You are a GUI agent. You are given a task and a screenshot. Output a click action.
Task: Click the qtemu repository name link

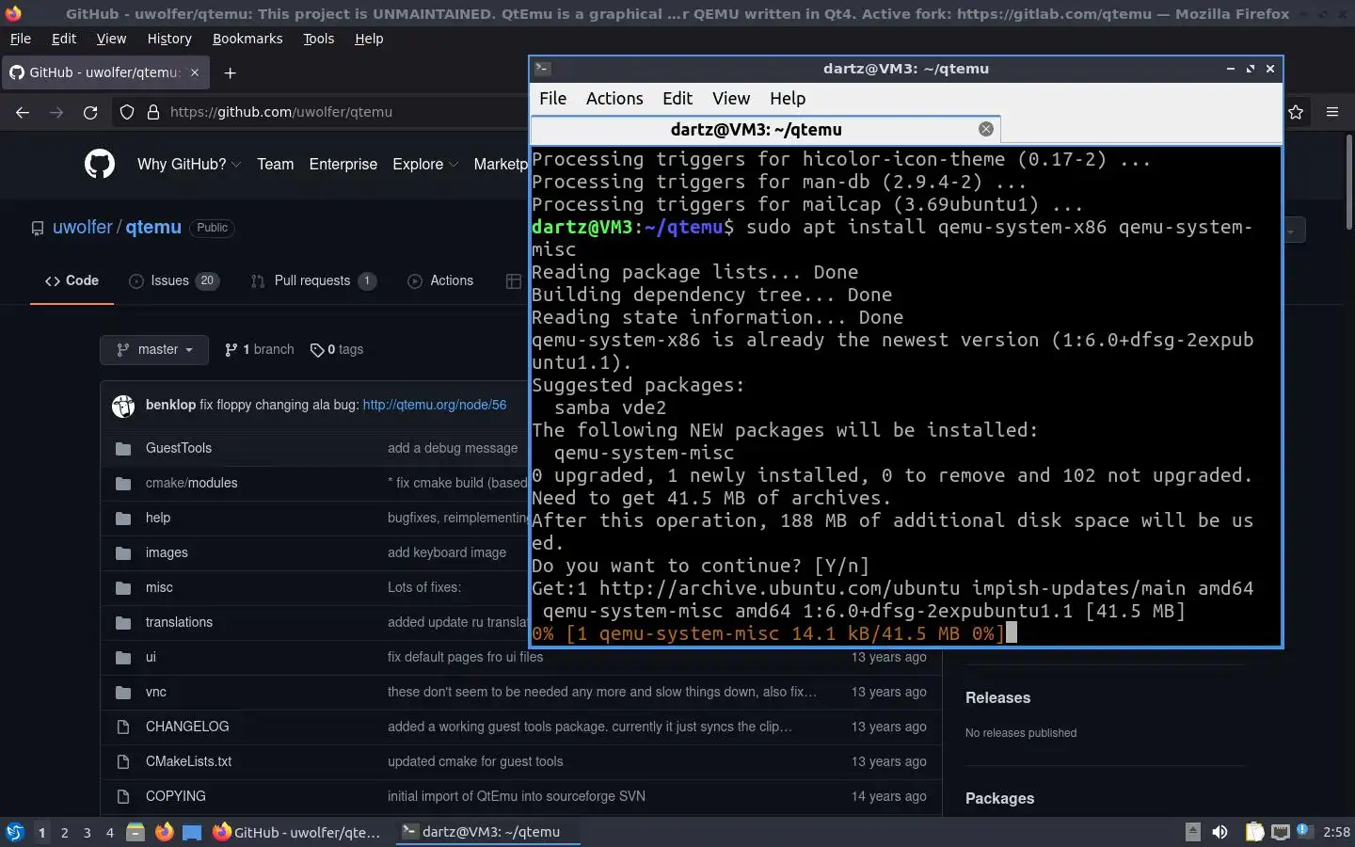click(153, 227)
